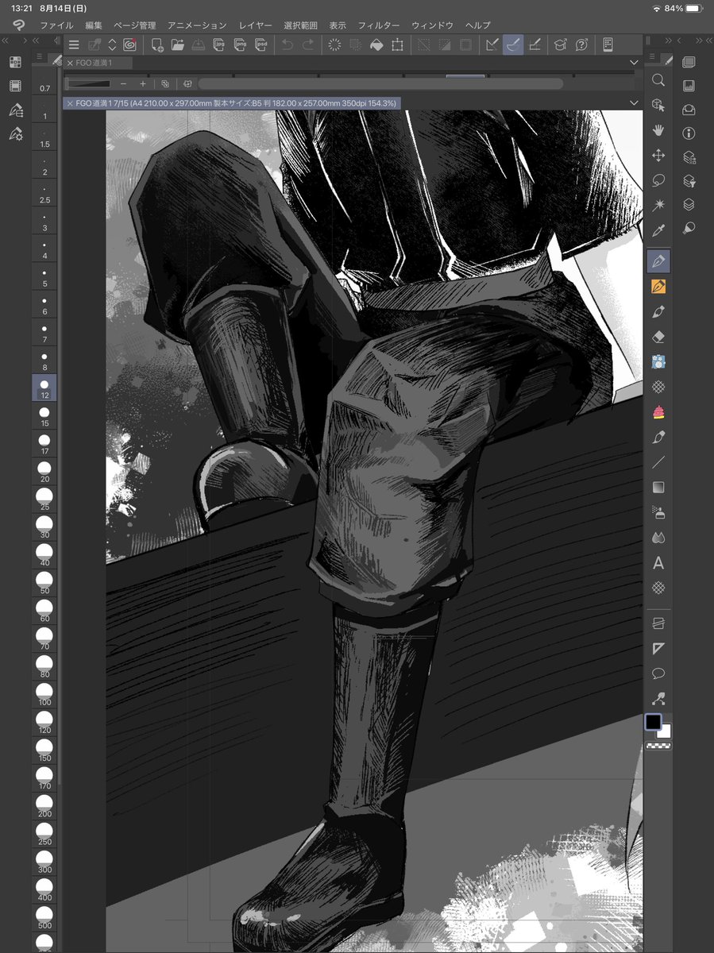Screen dimensions: 714x953
Task: Open the 編集 menu
Action: tap(94, 25)
